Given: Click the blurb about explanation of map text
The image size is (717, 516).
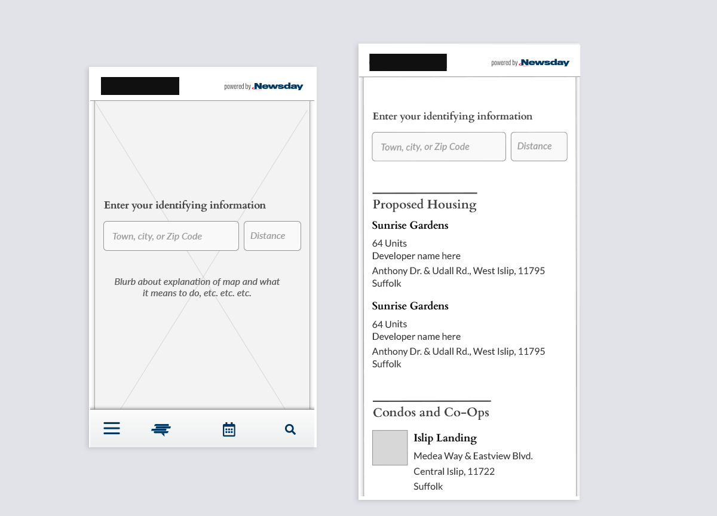Looking at the screenshot, I should pos(197,287).
